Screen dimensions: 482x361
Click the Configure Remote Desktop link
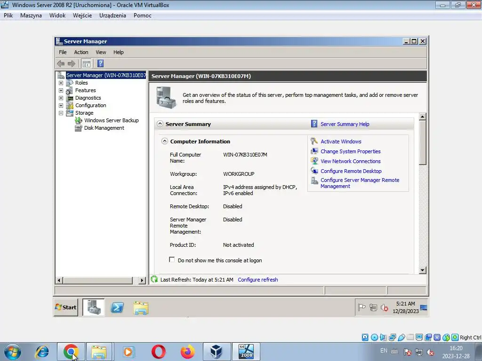pos(351,171)
